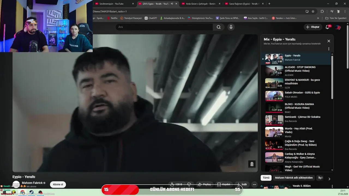Share the video via Paylaş
Screen dimensions: 349x196
point(204,184)
